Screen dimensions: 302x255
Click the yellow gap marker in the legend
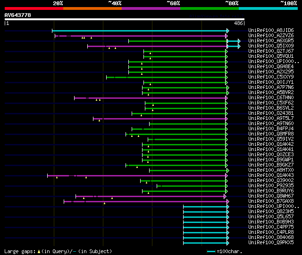coord(39,252)
